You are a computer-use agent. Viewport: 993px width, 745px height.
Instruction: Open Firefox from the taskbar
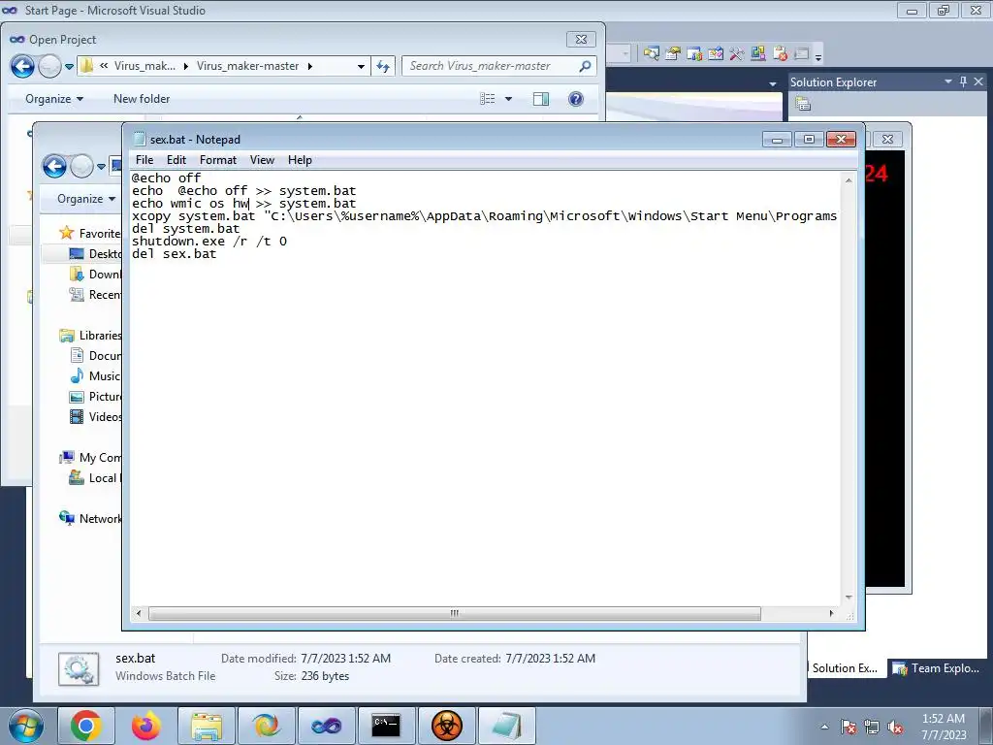pos(146,726)
